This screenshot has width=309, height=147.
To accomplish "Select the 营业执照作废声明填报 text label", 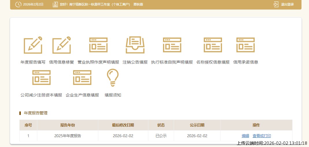I will point(98,62).
